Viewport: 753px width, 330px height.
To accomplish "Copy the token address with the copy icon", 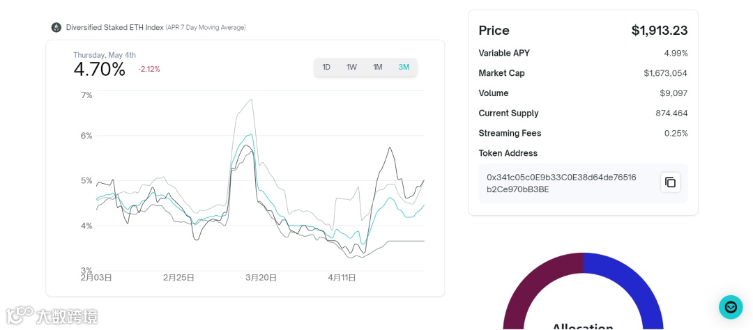I will [x=670, y=182].
